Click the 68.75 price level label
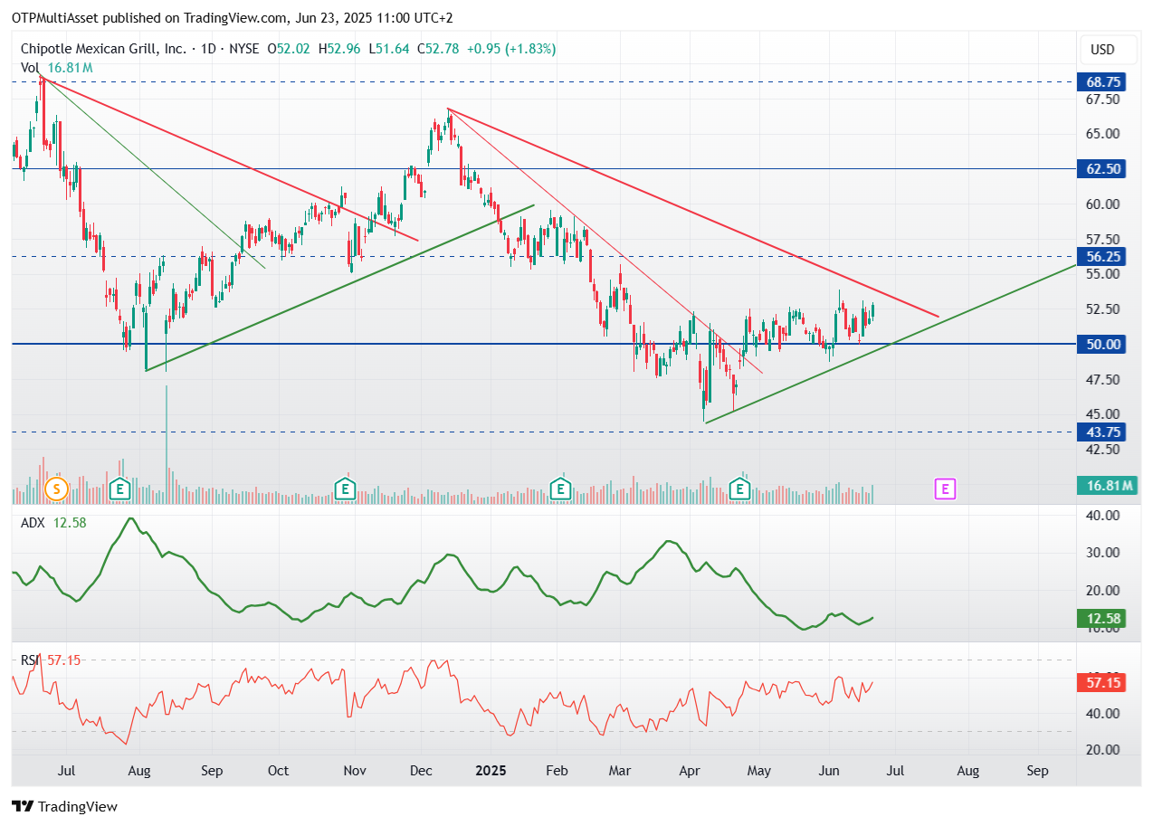This screenshot has height=826, width=1153. click(1103, 81)
